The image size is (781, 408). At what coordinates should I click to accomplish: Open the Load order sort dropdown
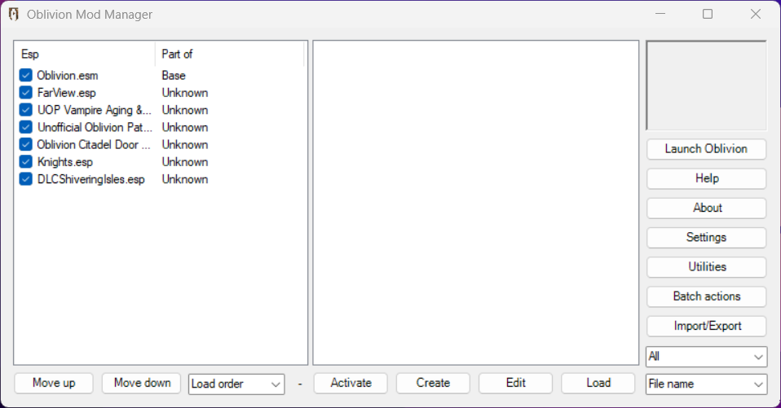click(x=236, y=384)
